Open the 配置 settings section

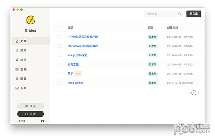tap(31, 79)
